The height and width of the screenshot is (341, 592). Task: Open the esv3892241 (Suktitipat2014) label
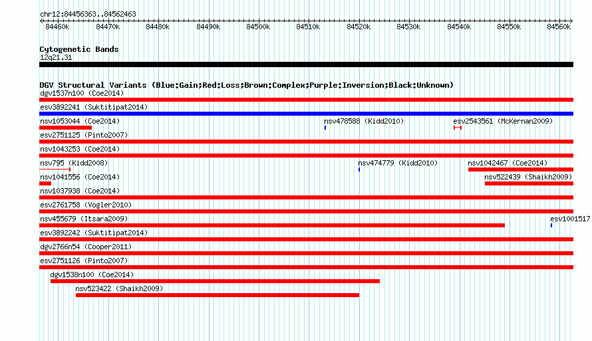94,107
